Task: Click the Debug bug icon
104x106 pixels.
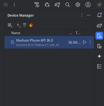Action: (6, 5)
